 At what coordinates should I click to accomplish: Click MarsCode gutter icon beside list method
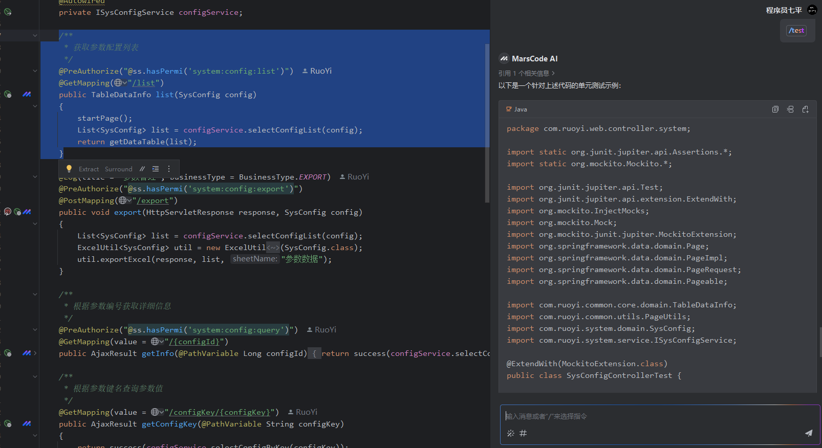pos(27,94)
